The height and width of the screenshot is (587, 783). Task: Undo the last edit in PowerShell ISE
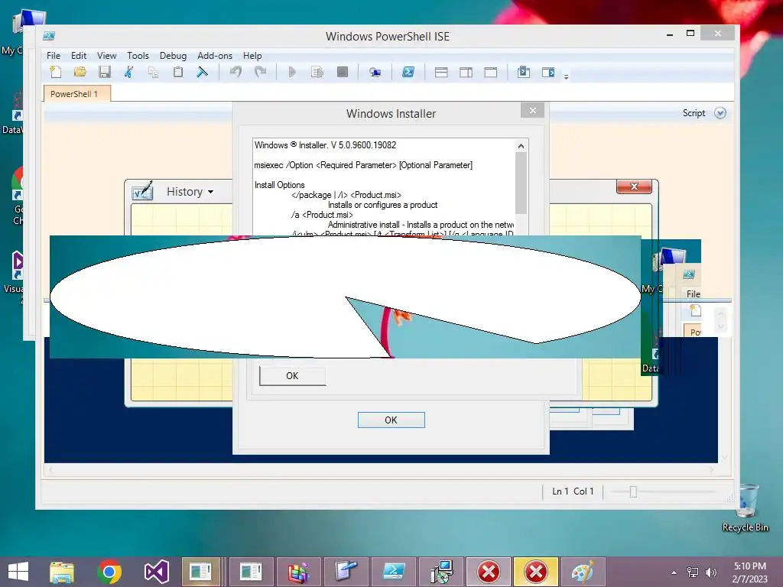tap(236, 73)
